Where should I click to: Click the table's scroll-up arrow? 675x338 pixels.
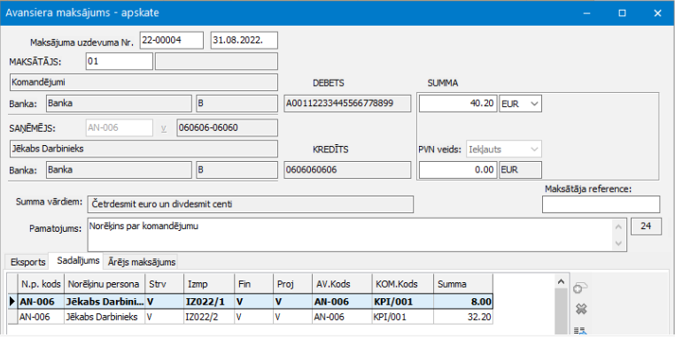point(561,281)
